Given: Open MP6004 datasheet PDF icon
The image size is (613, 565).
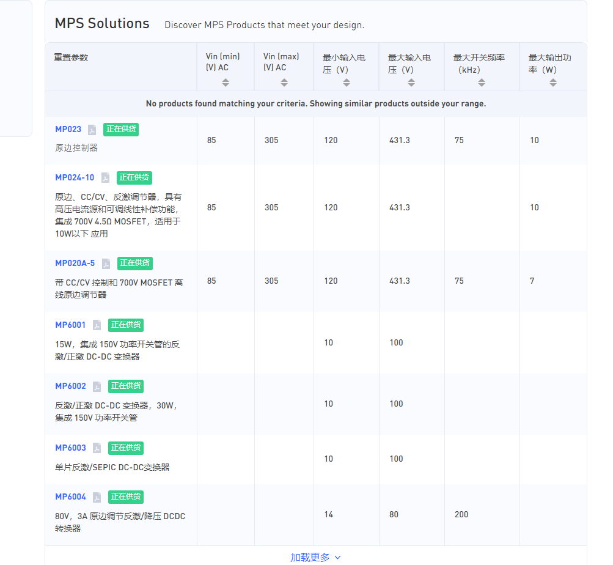Looking at the screenshot, I should coord(97,497).
